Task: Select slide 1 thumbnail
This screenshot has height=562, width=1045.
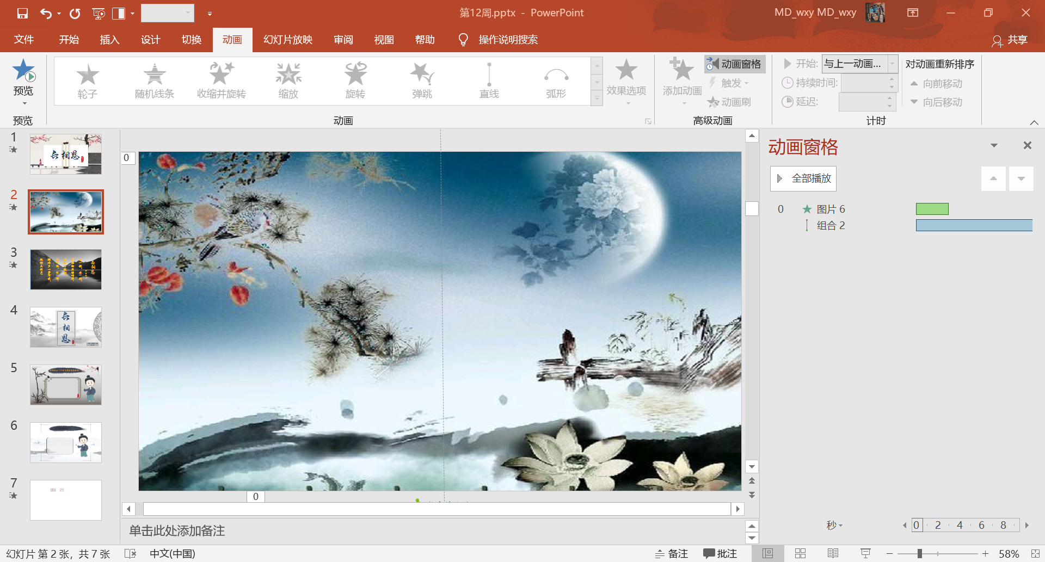Action: 66,155
